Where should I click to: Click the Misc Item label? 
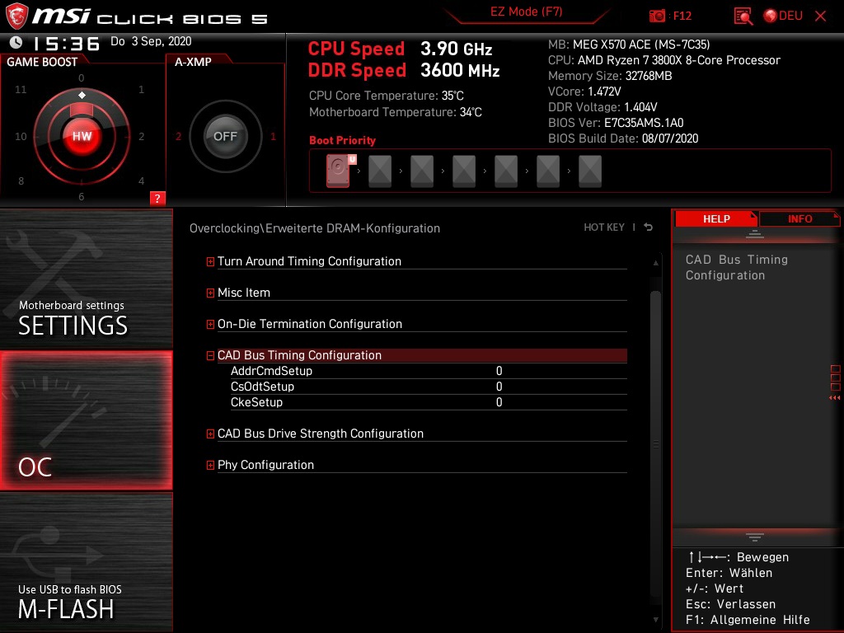tap(244, 293)
